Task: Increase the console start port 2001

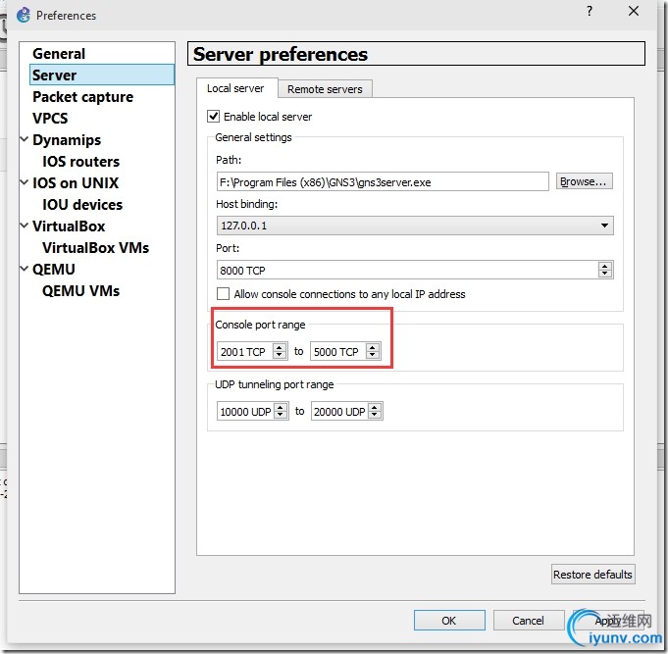Action: tap(280, 347)
